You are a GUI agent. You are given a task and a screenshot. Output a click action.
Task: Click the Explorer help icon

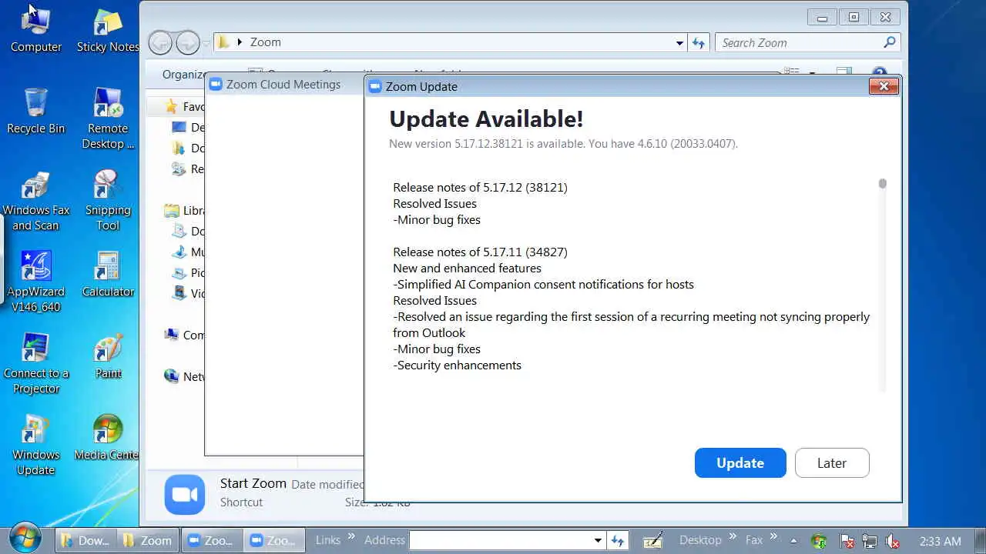pos(880,74)
